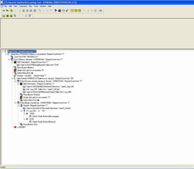Open the Window menu

pos(43,6)
